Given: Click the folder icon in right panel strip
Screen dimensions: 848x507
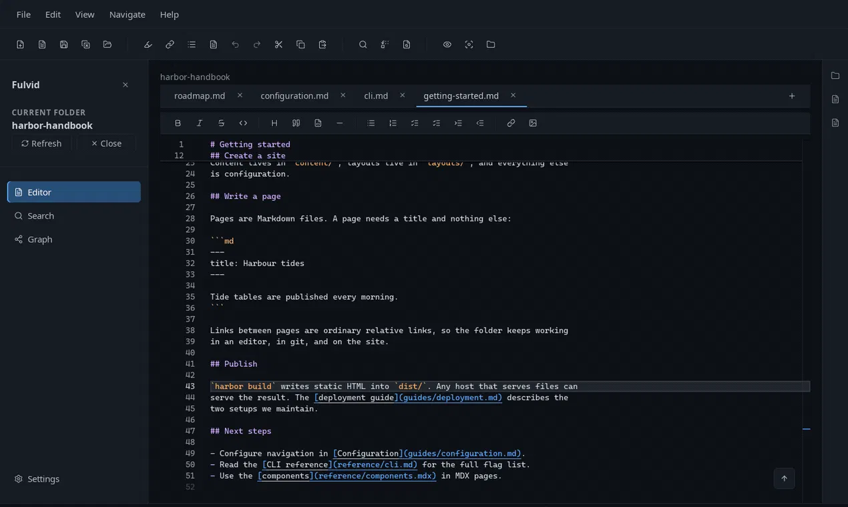Looking at the screenshot, I should click(x=835, y=76).
